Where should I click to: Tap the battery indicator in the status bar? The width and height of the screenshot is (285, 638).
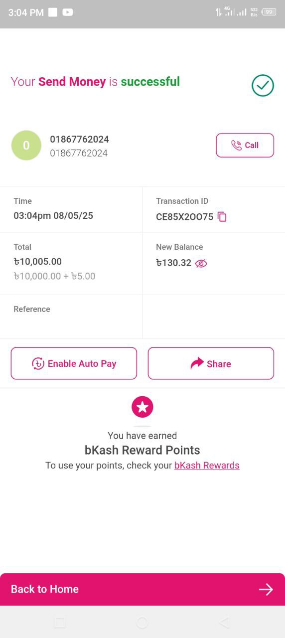pyautogui.click(x=269, y=12)
